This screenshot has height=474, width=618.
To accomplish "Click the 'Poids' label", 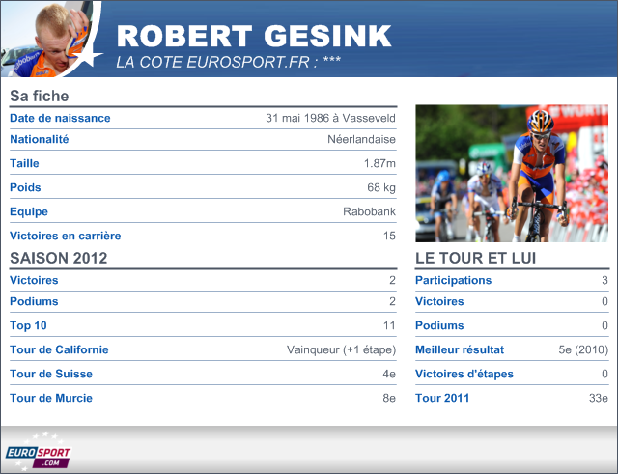I will pyautogui.click(x=25, y=187).
